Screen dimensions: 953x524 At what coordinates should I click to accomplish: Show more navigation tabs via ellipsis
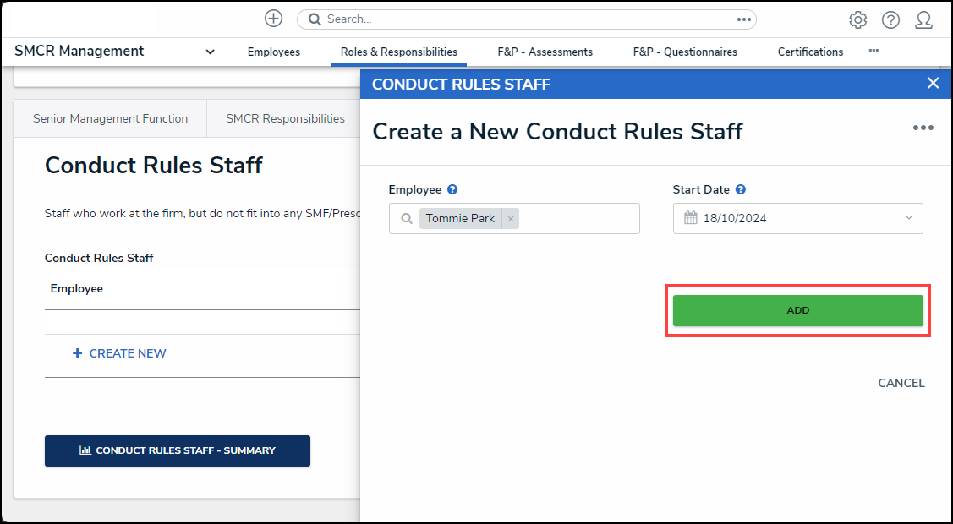pos(874,51)
